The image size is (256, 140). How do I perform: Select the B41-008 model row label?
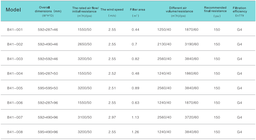[15, 132]
